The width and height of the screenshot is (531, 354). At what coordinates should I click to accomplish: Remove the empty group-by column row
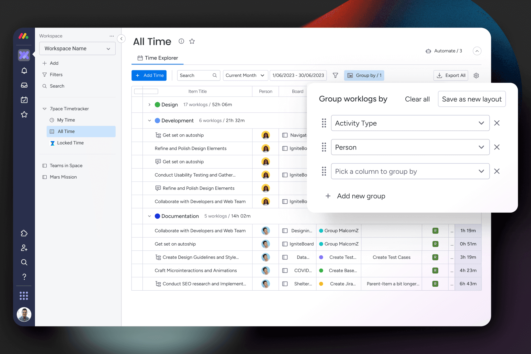pos(497,171)
